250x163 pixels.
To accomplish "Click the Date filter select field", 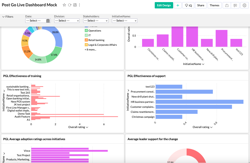I will (x=38, y=21).
